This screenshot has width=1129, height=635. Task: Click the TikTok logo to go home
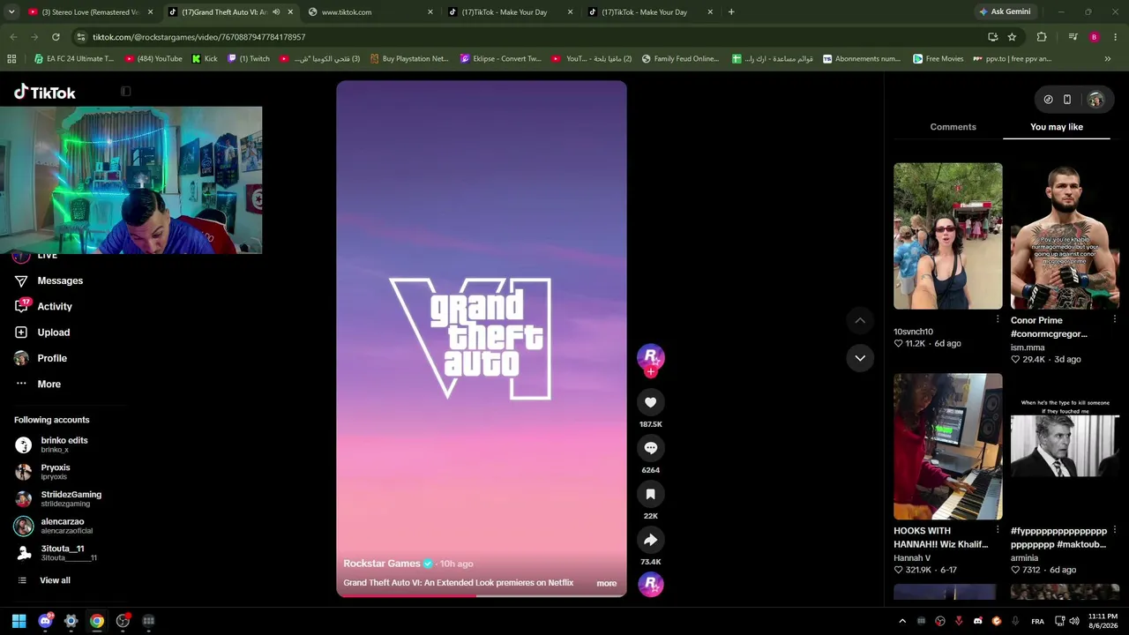45,93
